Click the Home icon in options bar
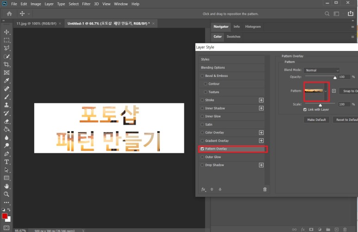358x232 pixels. [9, 14]
